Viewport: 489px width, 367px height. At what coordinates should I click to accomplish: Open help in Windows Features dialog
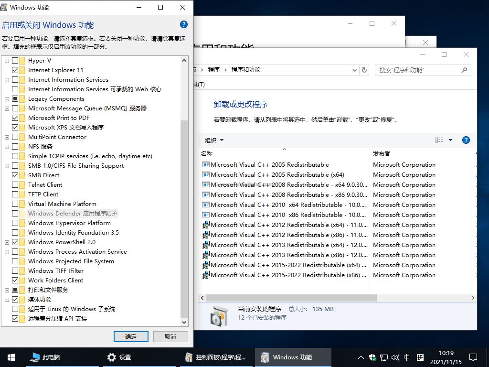184,24
